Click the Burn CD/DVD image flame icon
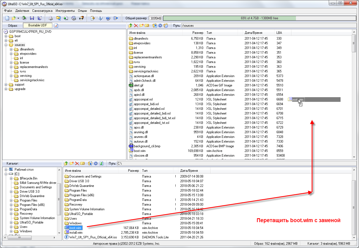Image resolution: width=359 pixels, height=248 pixels. [81, 18]
